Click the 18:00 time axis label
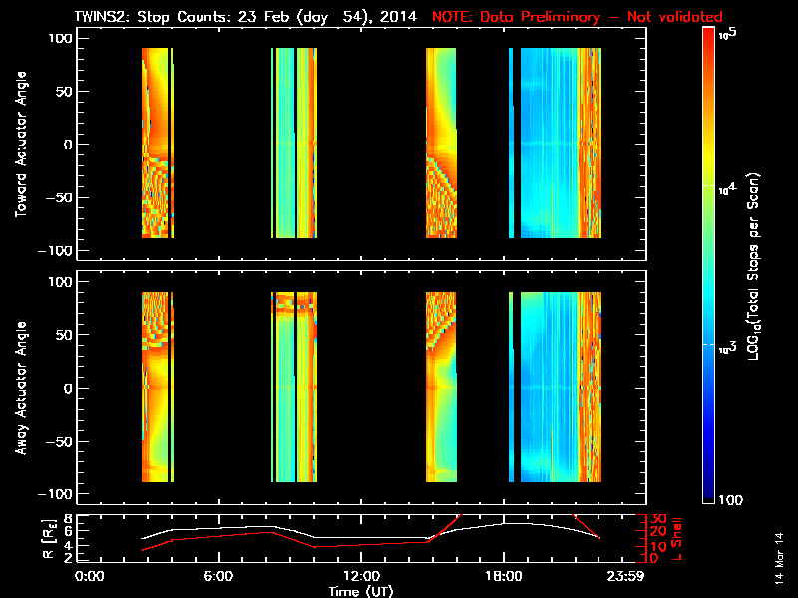 point(504,577)
